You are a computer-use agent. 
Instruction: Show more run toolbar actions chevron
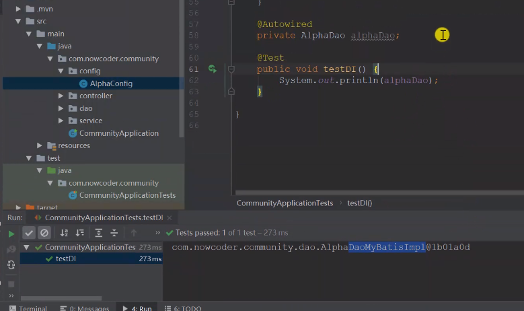(157, 233)
